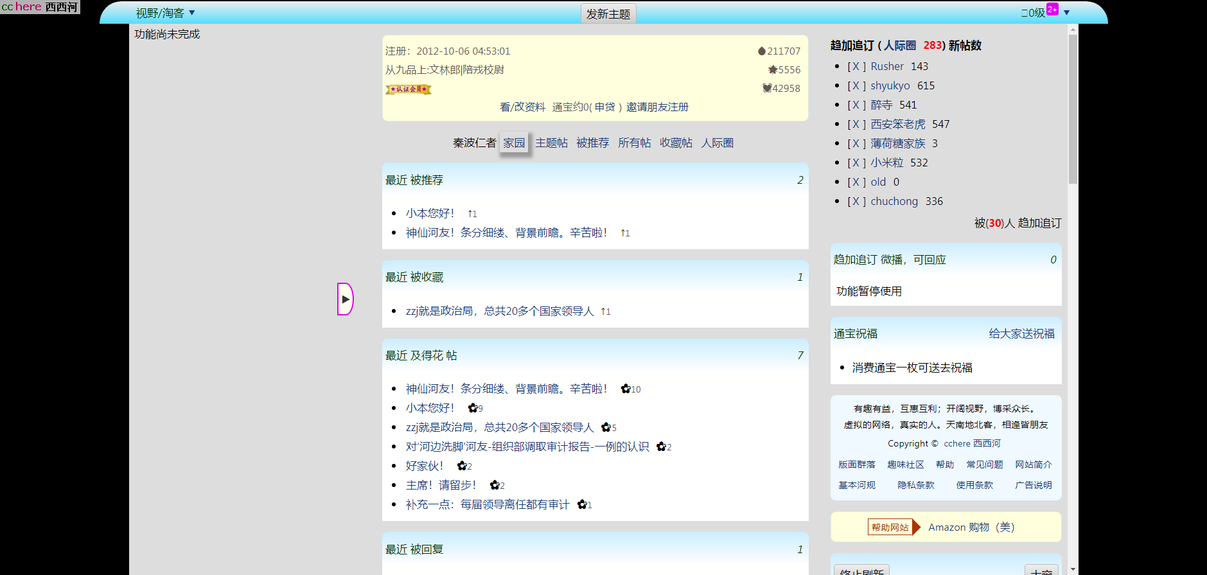Open 版面群落 footer link
Screen dimensions: 1207x575
[x=856, y=464]
